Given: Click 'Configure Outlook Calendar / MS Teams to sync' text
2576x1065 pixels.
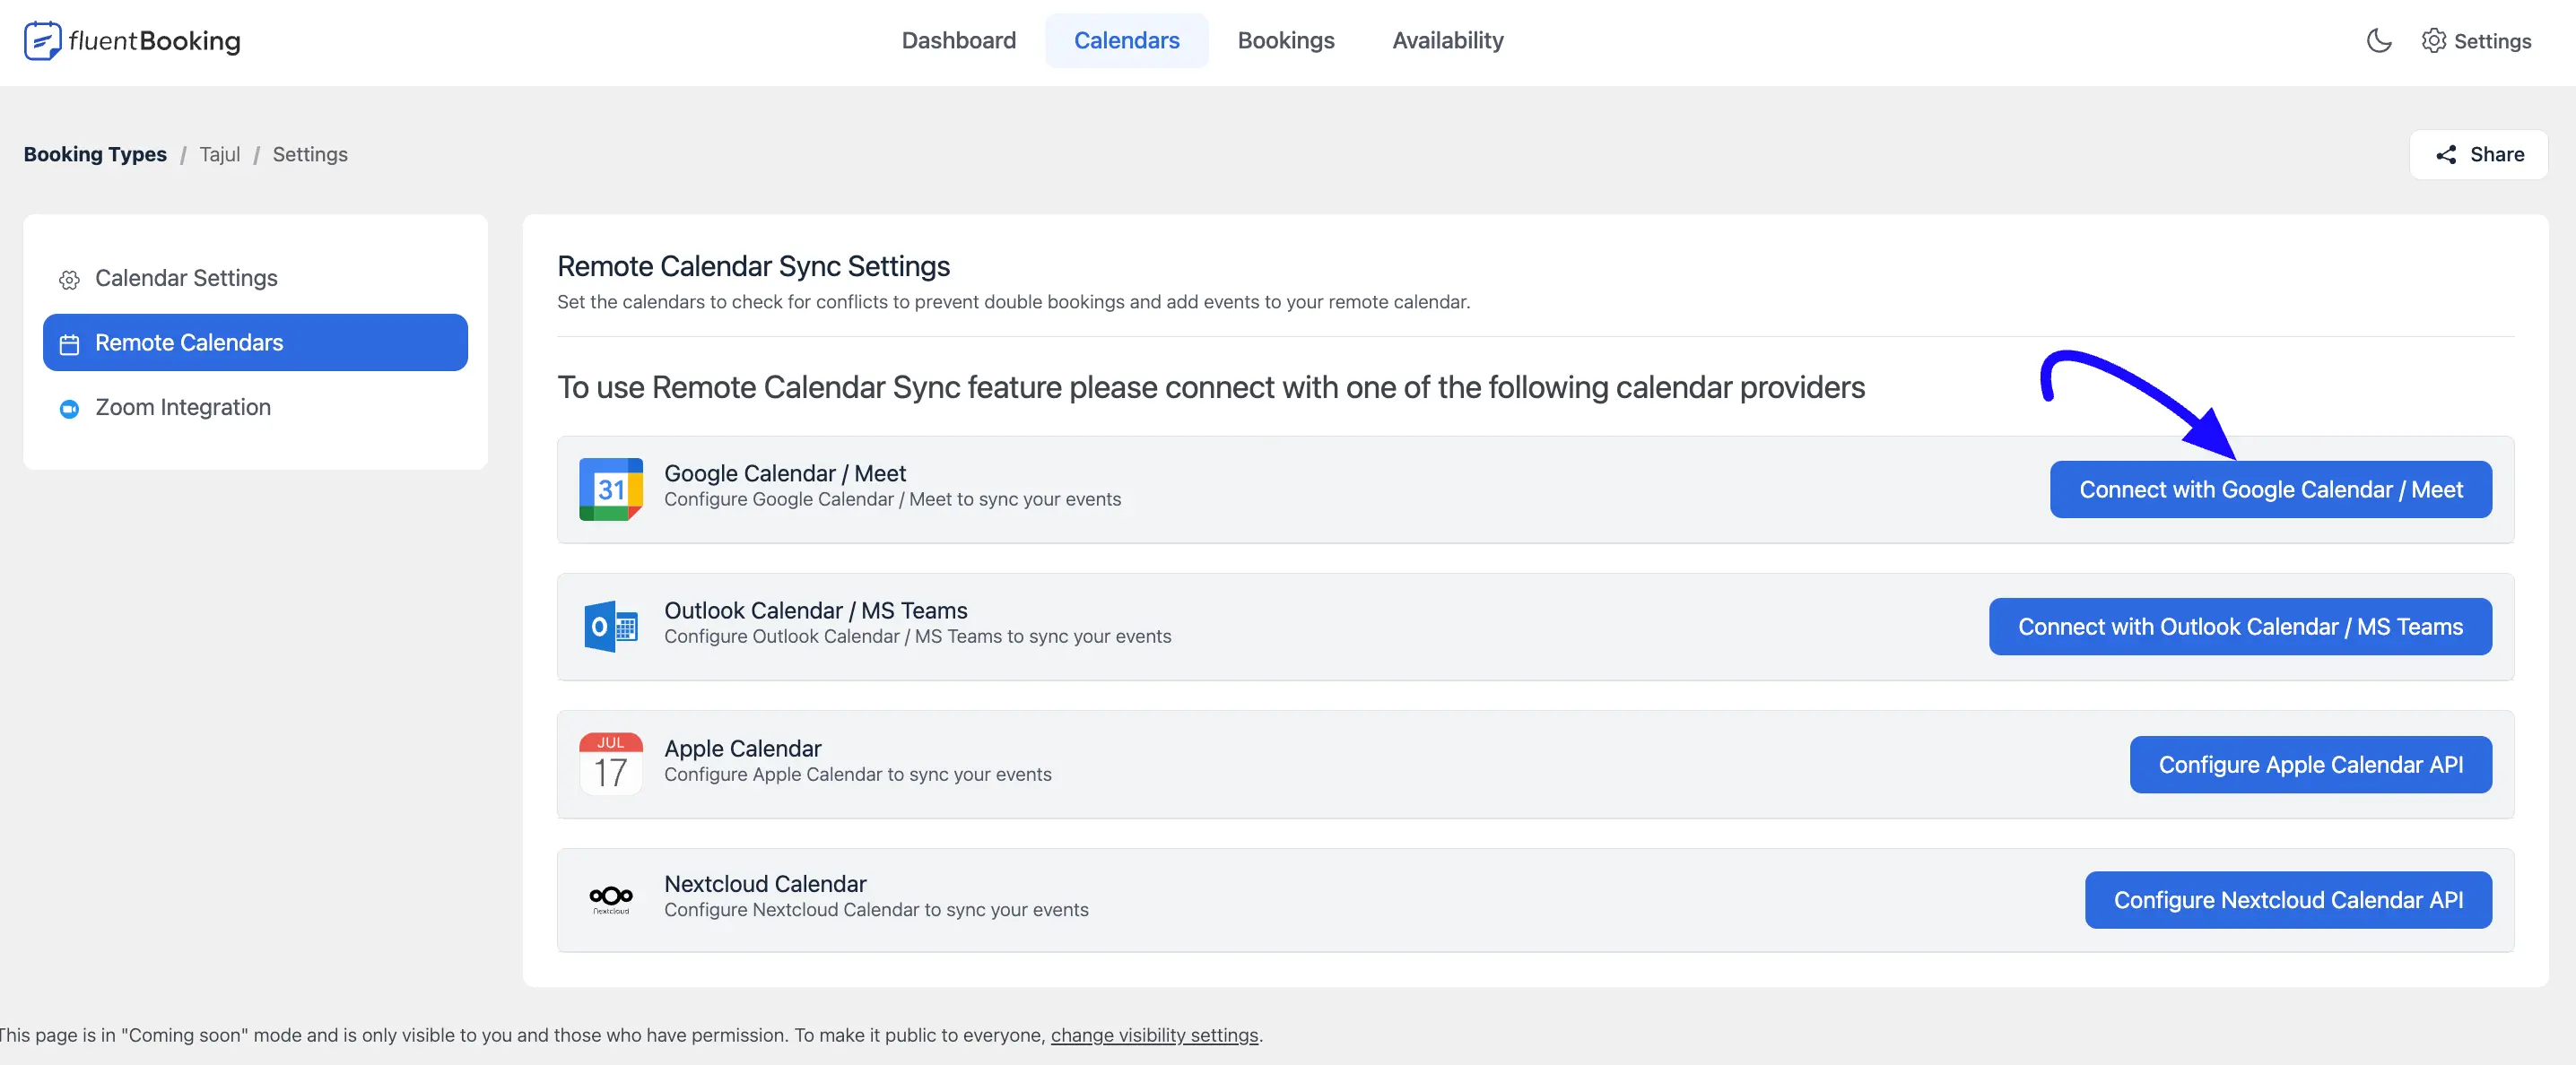Looking at the screenshot, I should pyautogui.click(x=917, y=636).
